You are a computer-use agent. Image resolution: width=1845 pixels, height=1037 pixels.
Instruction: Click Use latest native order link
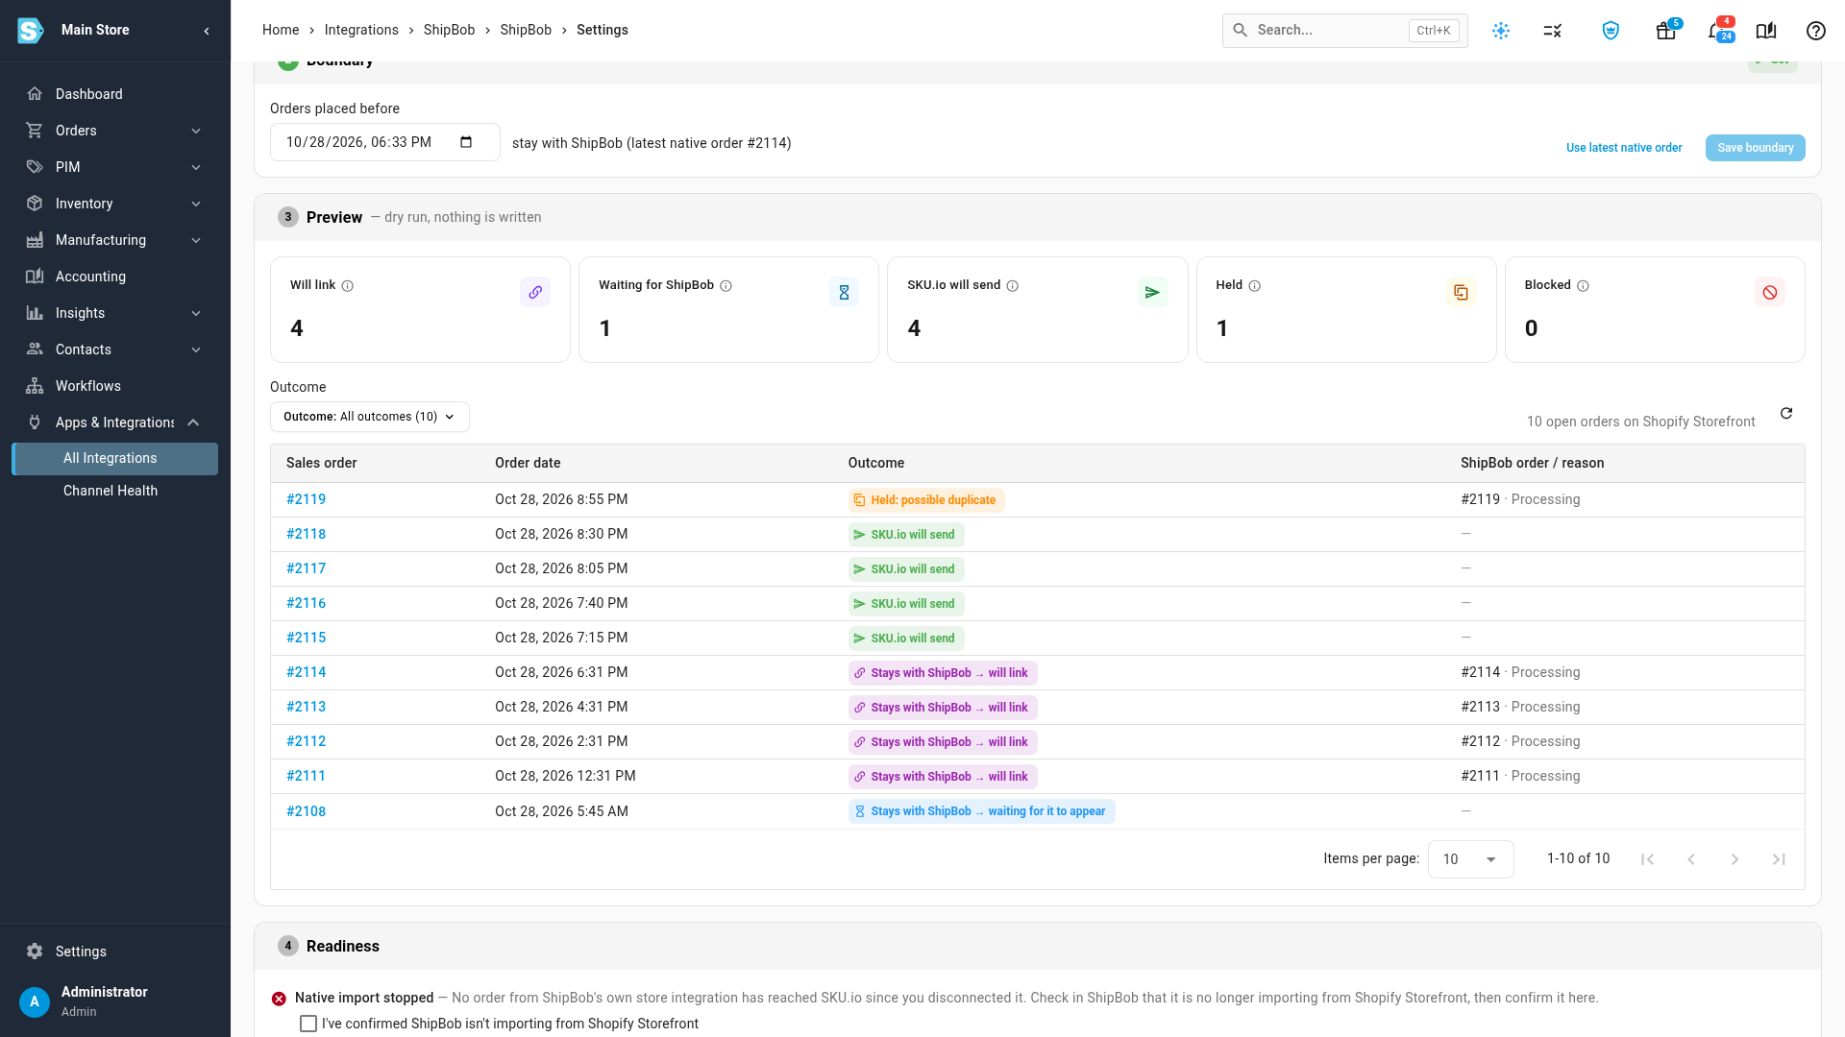(x=1624, y=148)
